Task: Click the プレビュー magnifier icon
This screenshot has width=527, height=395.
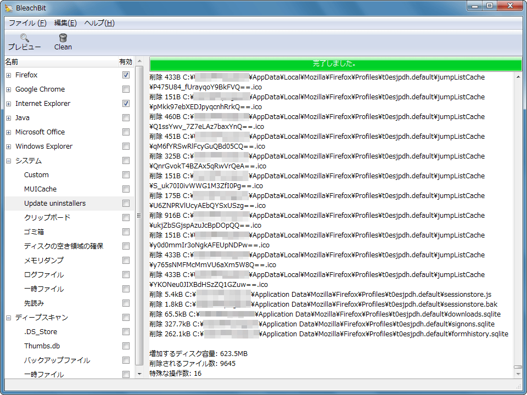Action: click(24, 38)
